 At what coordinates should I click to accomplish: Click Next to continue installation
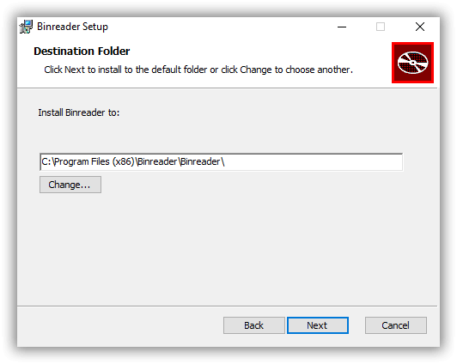pos(317,325)
